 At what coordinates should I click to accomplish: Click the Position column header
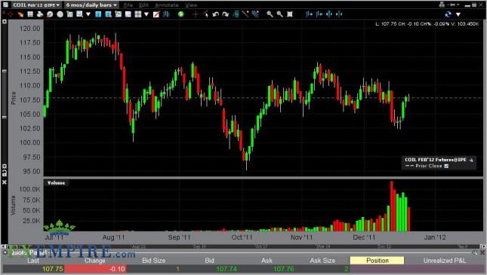coord(377,261)
